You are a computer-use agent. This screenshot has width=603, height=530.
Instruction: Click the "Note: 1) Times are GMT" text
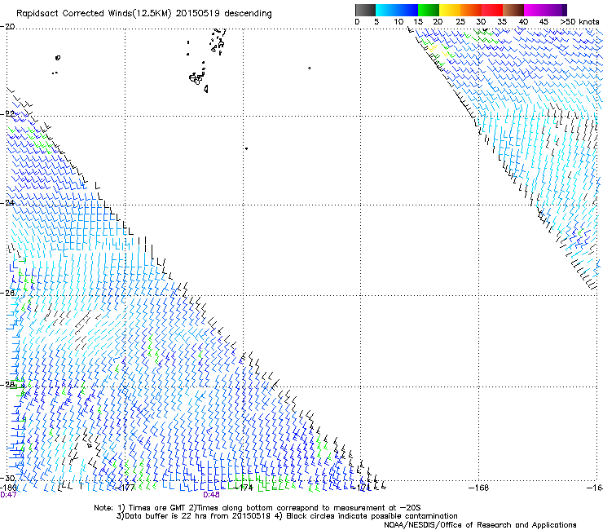pos(141,508)
